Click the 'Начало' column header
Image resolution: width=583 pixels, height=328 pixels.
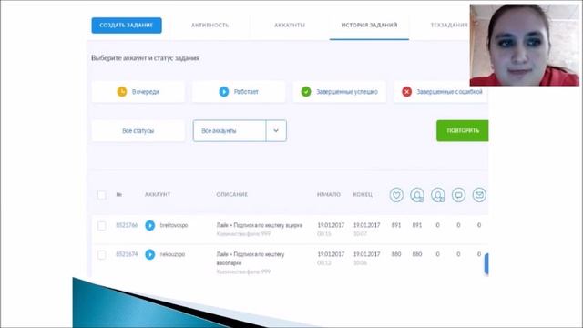pyautogui.click(x=329, y=194)
